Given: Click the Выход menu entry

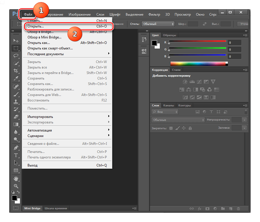Looking at the screenshot, I should click(x=32, y=165).
